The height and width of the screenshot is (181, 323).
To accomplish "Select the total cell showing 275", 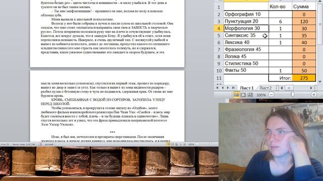I will pyautogui.click(x=304, y=78).
